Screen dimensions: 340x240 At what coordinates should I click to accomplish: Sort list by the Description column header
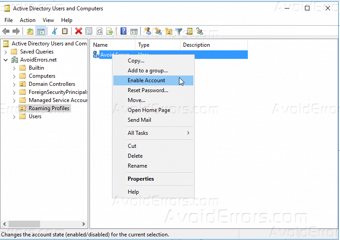[x=196, y=45]
